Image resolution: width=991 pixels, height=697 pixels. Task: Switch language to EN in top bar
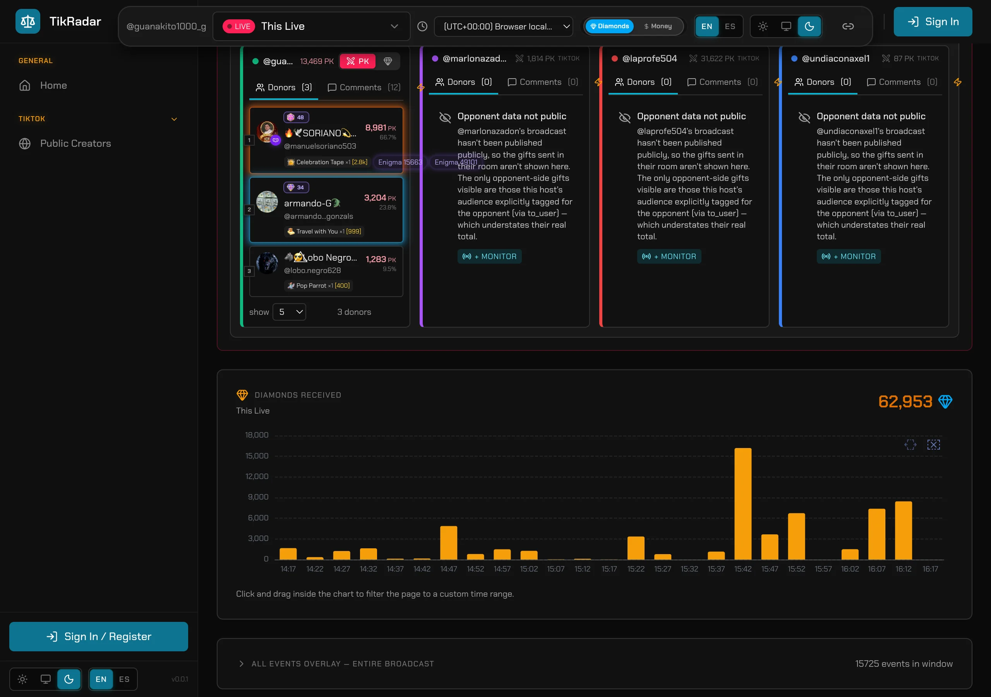pyautogui.click(x=706, y=26)
